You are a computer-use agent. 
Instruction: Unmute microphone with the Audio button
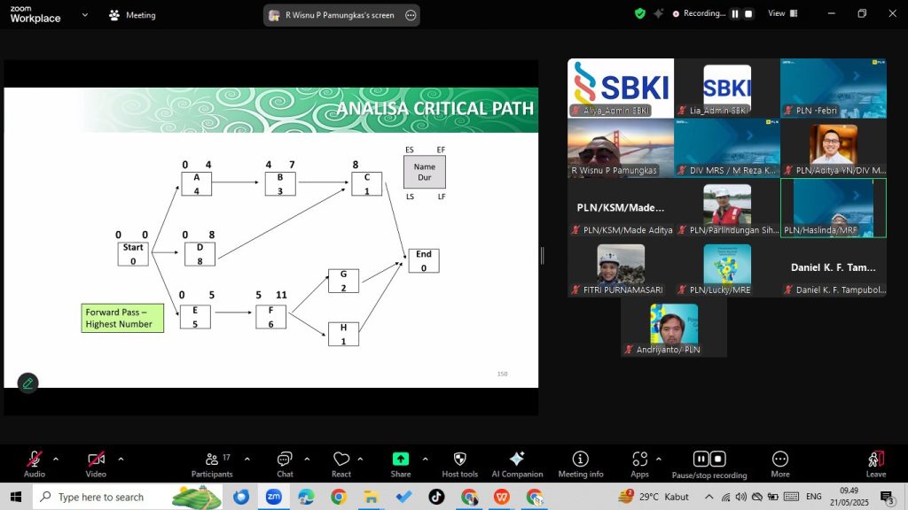coord(35,464)
